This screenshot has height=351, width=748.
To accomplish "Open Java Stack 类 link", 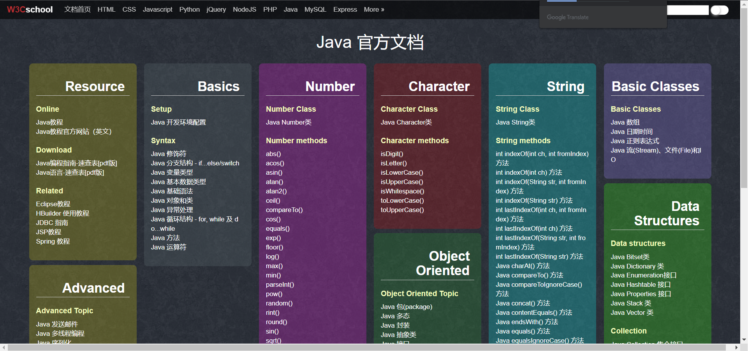I will click(631, 303).
